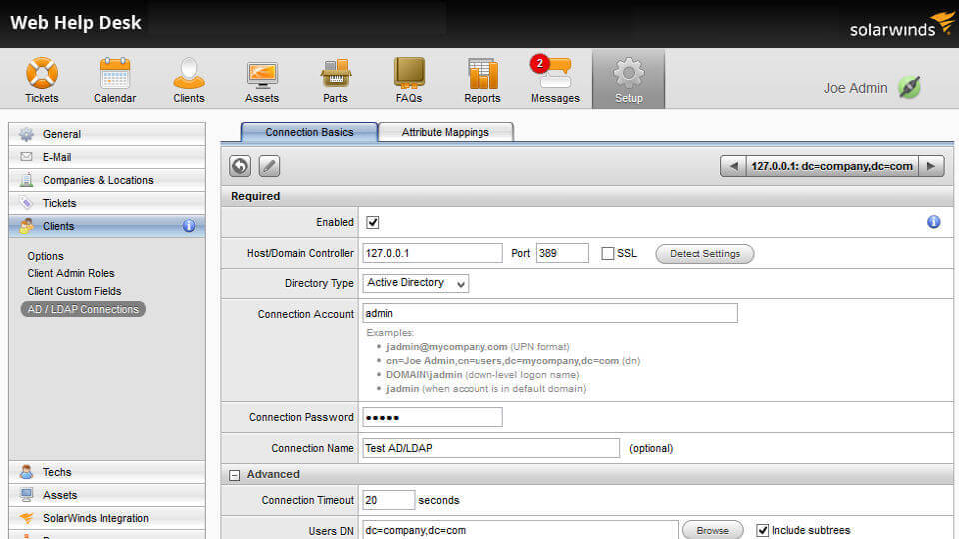
Task: Toggle Include subtrees checkbox
Action: click(762, 530)
